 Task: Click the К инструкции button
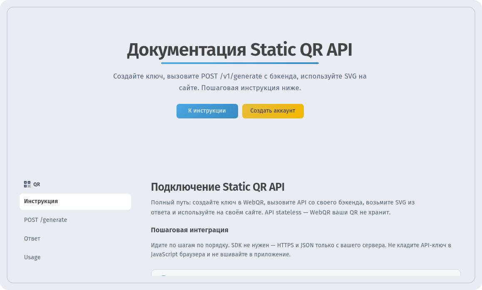207,111
